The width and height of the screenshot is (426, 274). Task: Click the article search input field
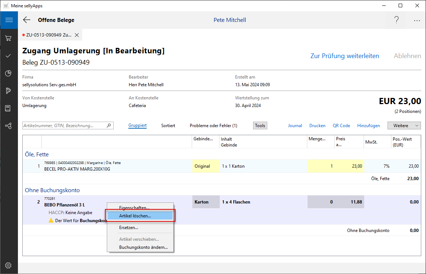pyautogui.click(x=64, y=126)
